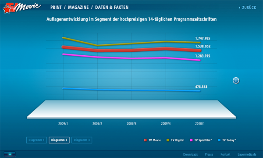
Task: Click the red TV Movie legend swatch
Action: [146, 140]
